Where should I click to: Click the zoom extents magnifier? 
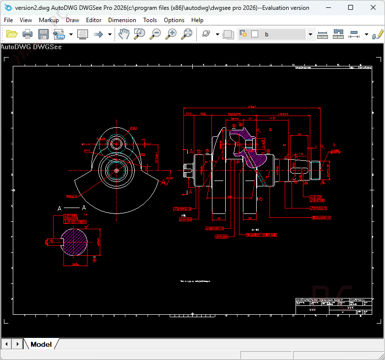pos(187,34)
